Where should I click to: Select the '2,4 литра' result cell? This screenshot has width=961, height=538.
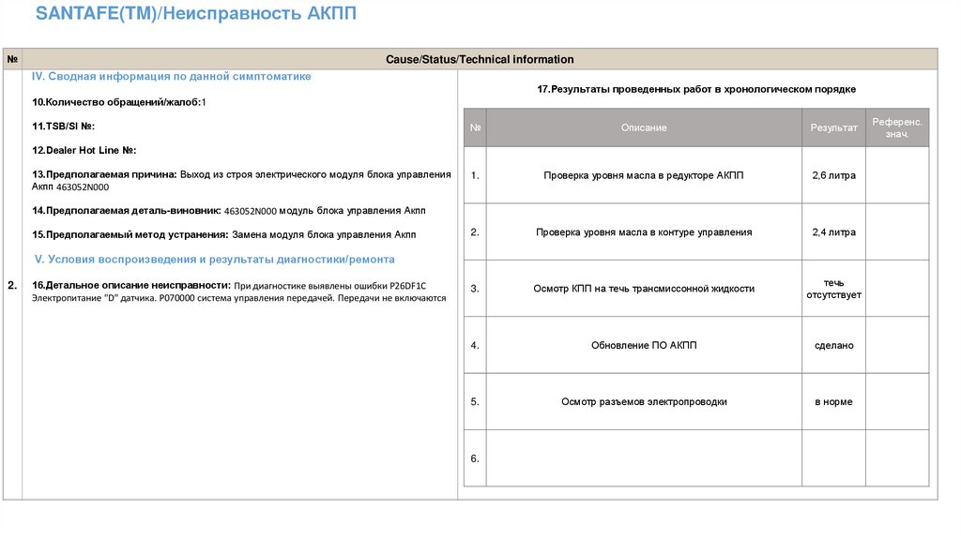coord(833,232)
